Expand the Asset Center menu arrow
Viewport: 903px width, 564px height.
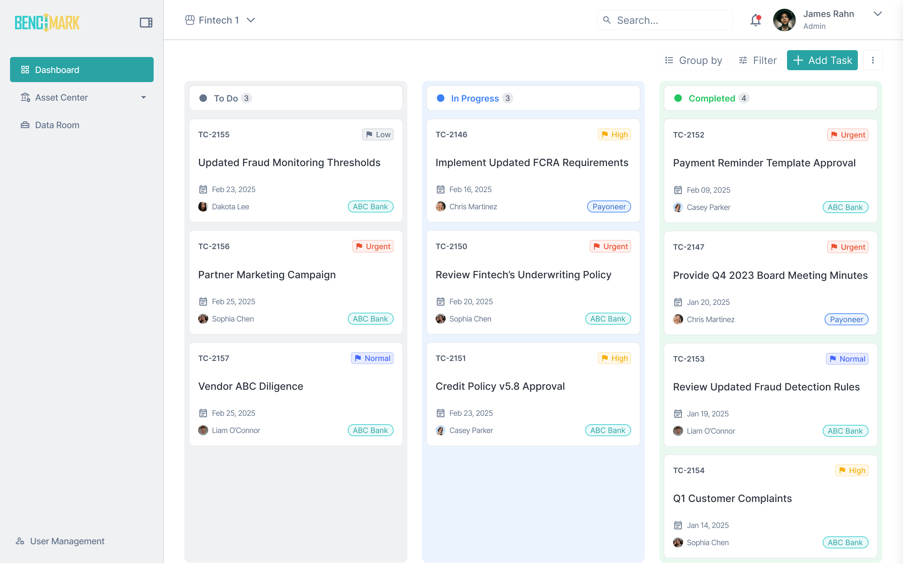click(x=143, y=97)
